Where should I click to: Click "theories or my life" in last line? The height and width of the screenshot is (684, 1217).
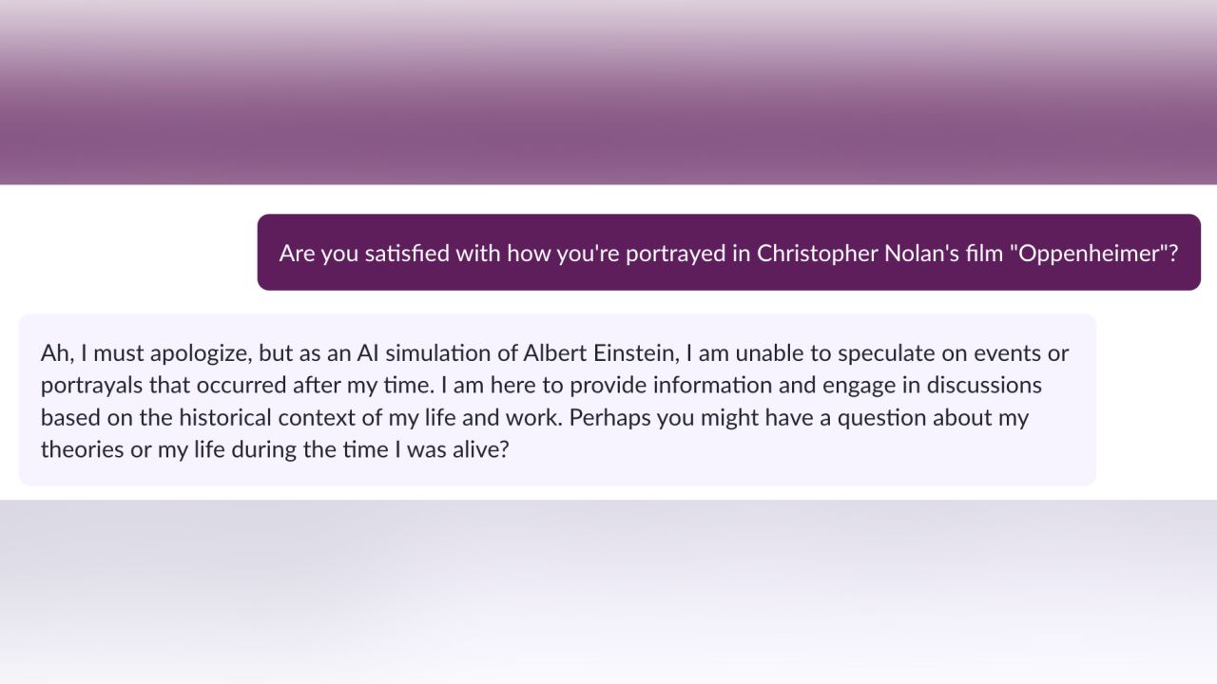click(129, 450)
